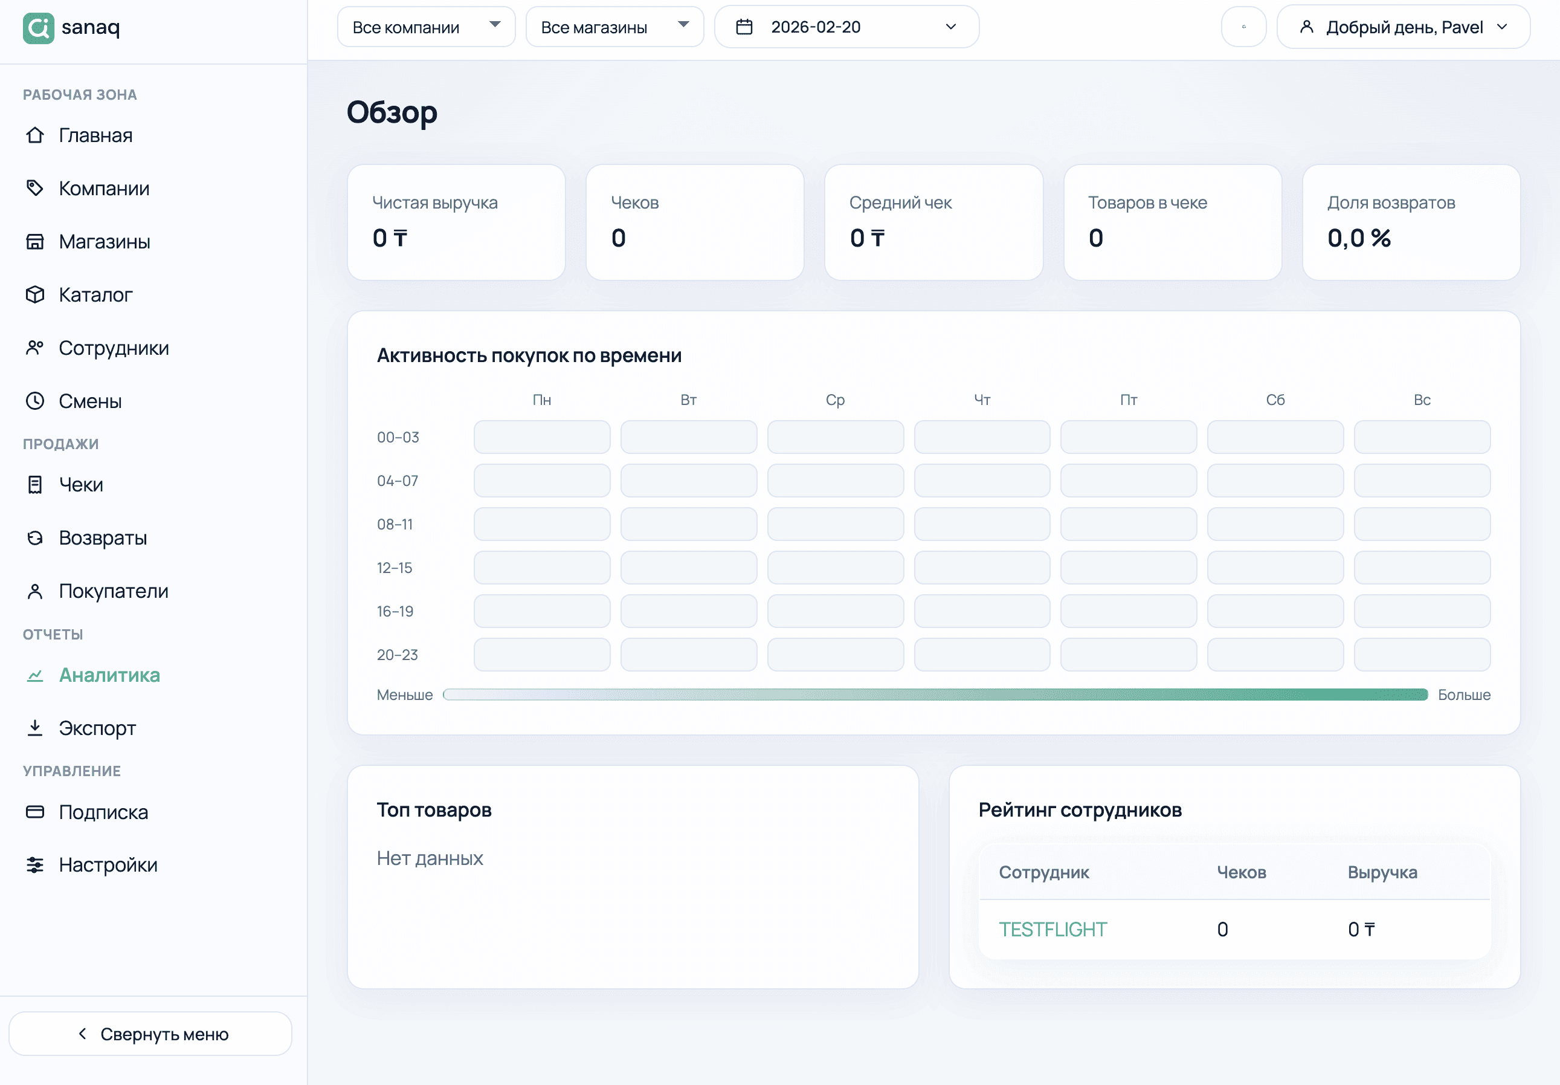Open Каталог with the box icon
The height and width of the screenshot is (1085, 1560).
coord(36,294)
